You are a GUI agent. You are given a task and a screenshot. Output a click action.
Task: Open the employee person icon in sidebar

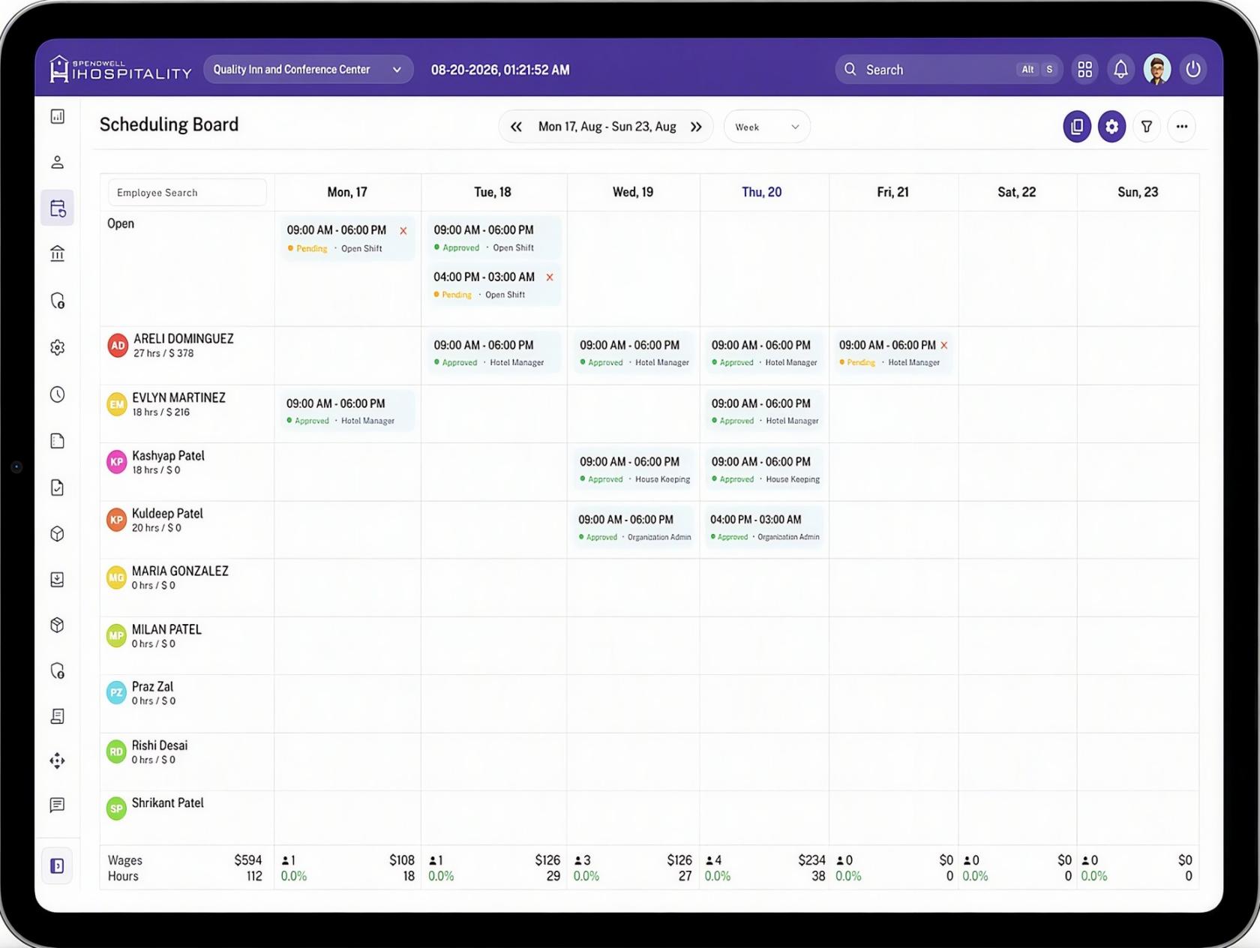[58, 162]
